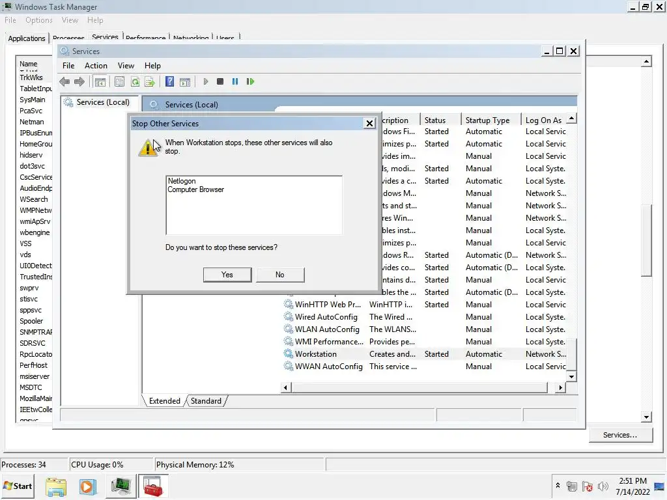This screenshot has height=500, width=667.
Task: Click gear icon beside WLAN AutoConfig
Action: coord(289,329)
